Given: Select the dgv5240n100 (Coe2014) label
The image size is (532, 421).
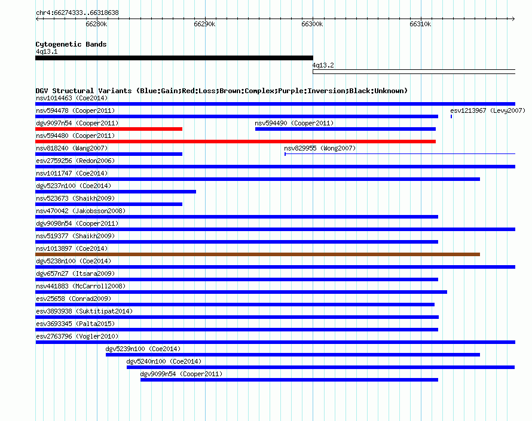Looking at the screenshot, I should [x=164, y=361].
